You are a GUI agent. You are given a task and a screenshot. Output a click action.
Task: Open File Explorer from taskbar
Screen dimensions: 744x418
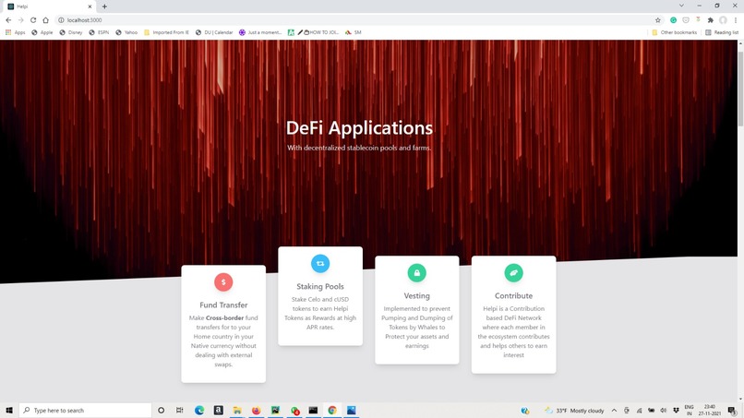point(237,410)
